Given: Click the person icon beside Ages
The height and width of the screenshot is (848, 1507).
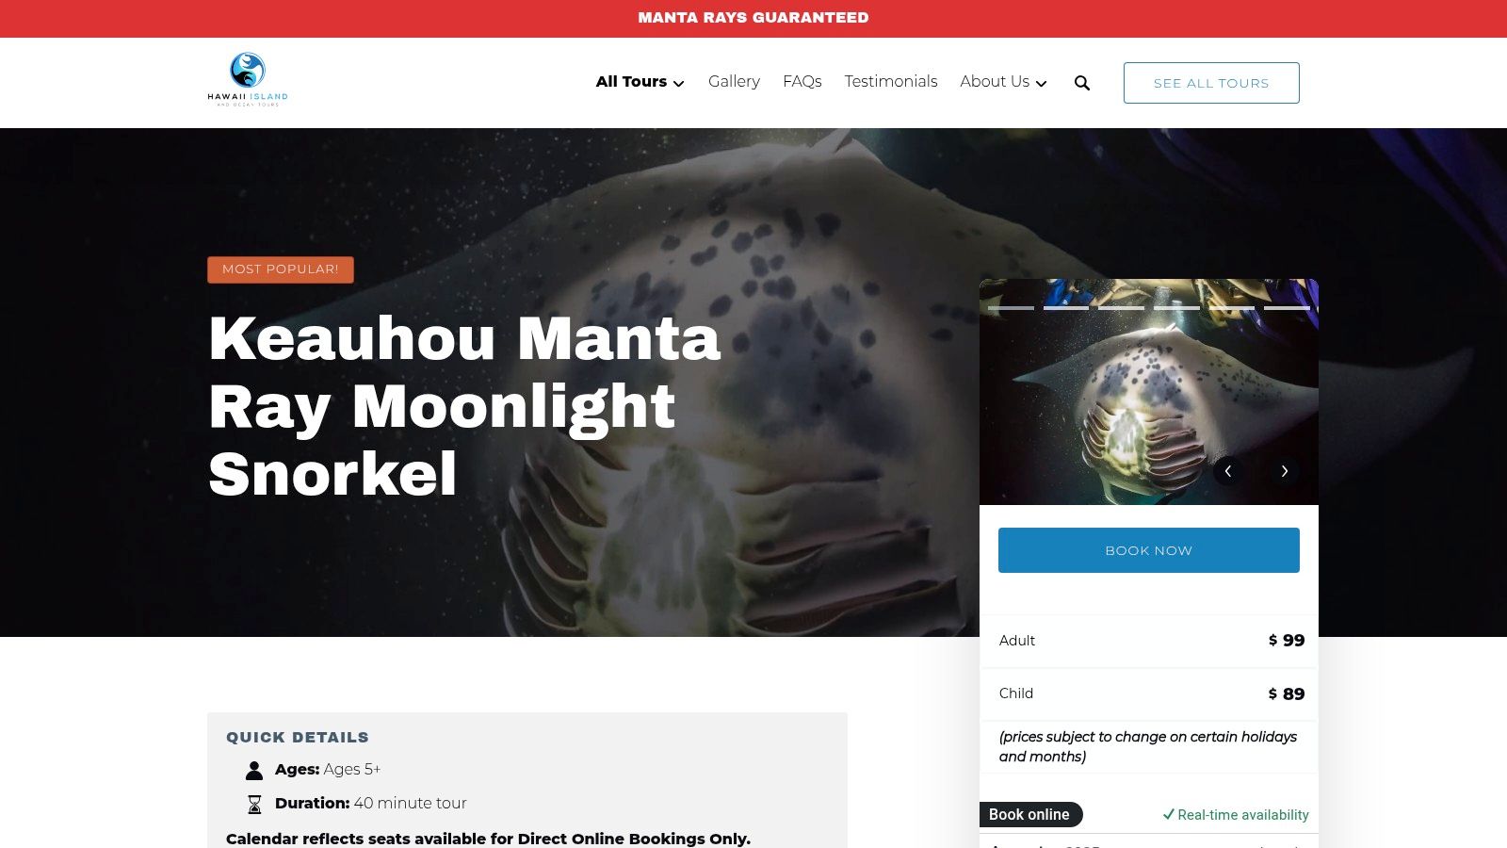Looking at the screenshot, I should coord(254,770).
